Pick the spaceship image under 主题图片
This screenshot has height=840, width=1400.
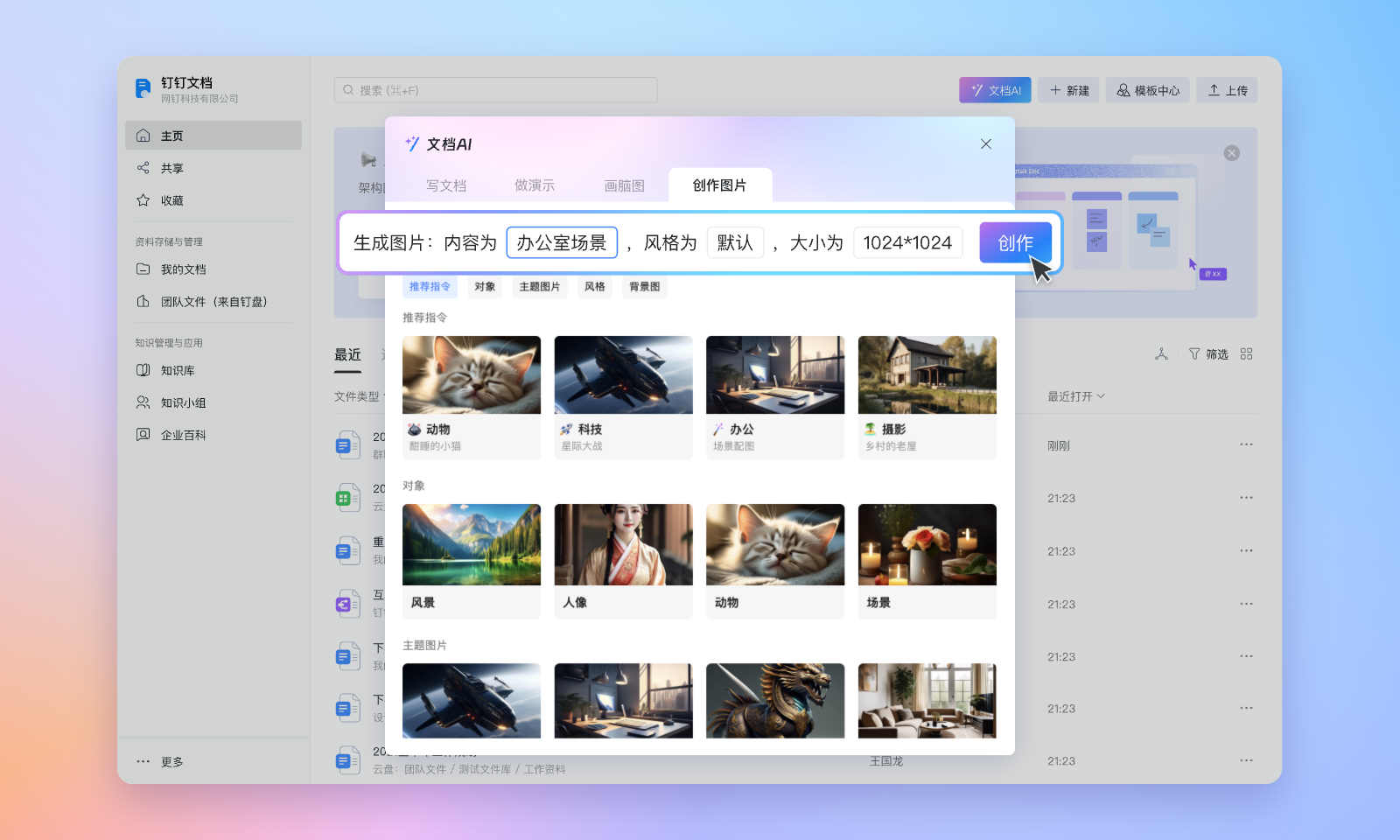tap(472, 701)
